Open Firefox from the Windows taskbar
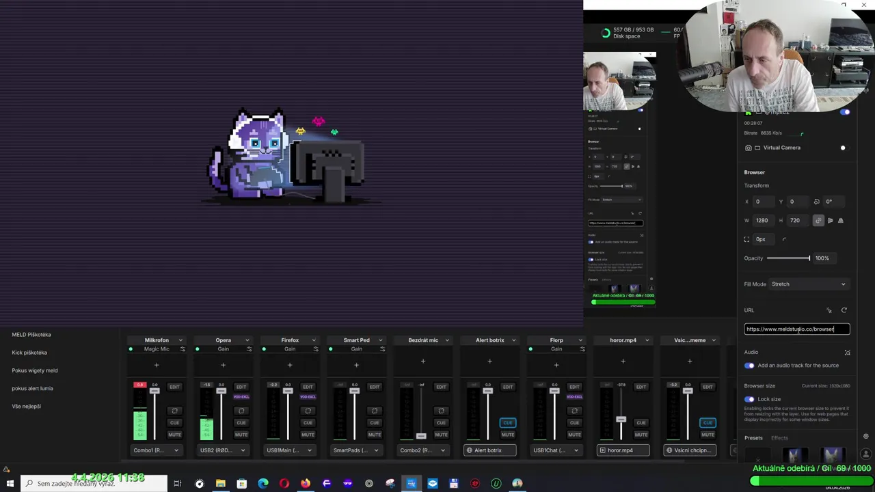This screenshot has height=492, width=875. (305, 484)
